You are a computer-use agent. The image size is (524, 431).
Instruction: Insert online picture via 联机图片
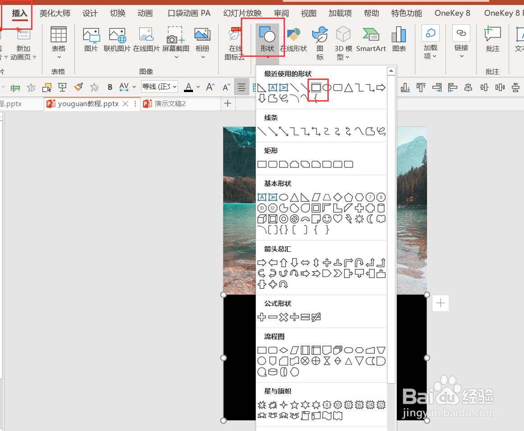117,39
